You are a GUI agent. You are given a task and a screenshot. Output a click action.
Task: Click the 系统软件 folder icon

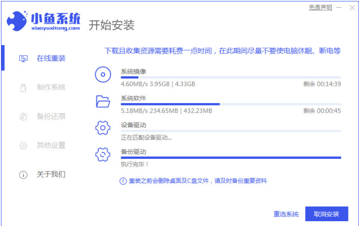103,101
